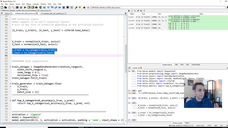The width and height of the screenshot is (228, 128).
Task: Select the X_test variable row
Action: (x=178, y=17)
